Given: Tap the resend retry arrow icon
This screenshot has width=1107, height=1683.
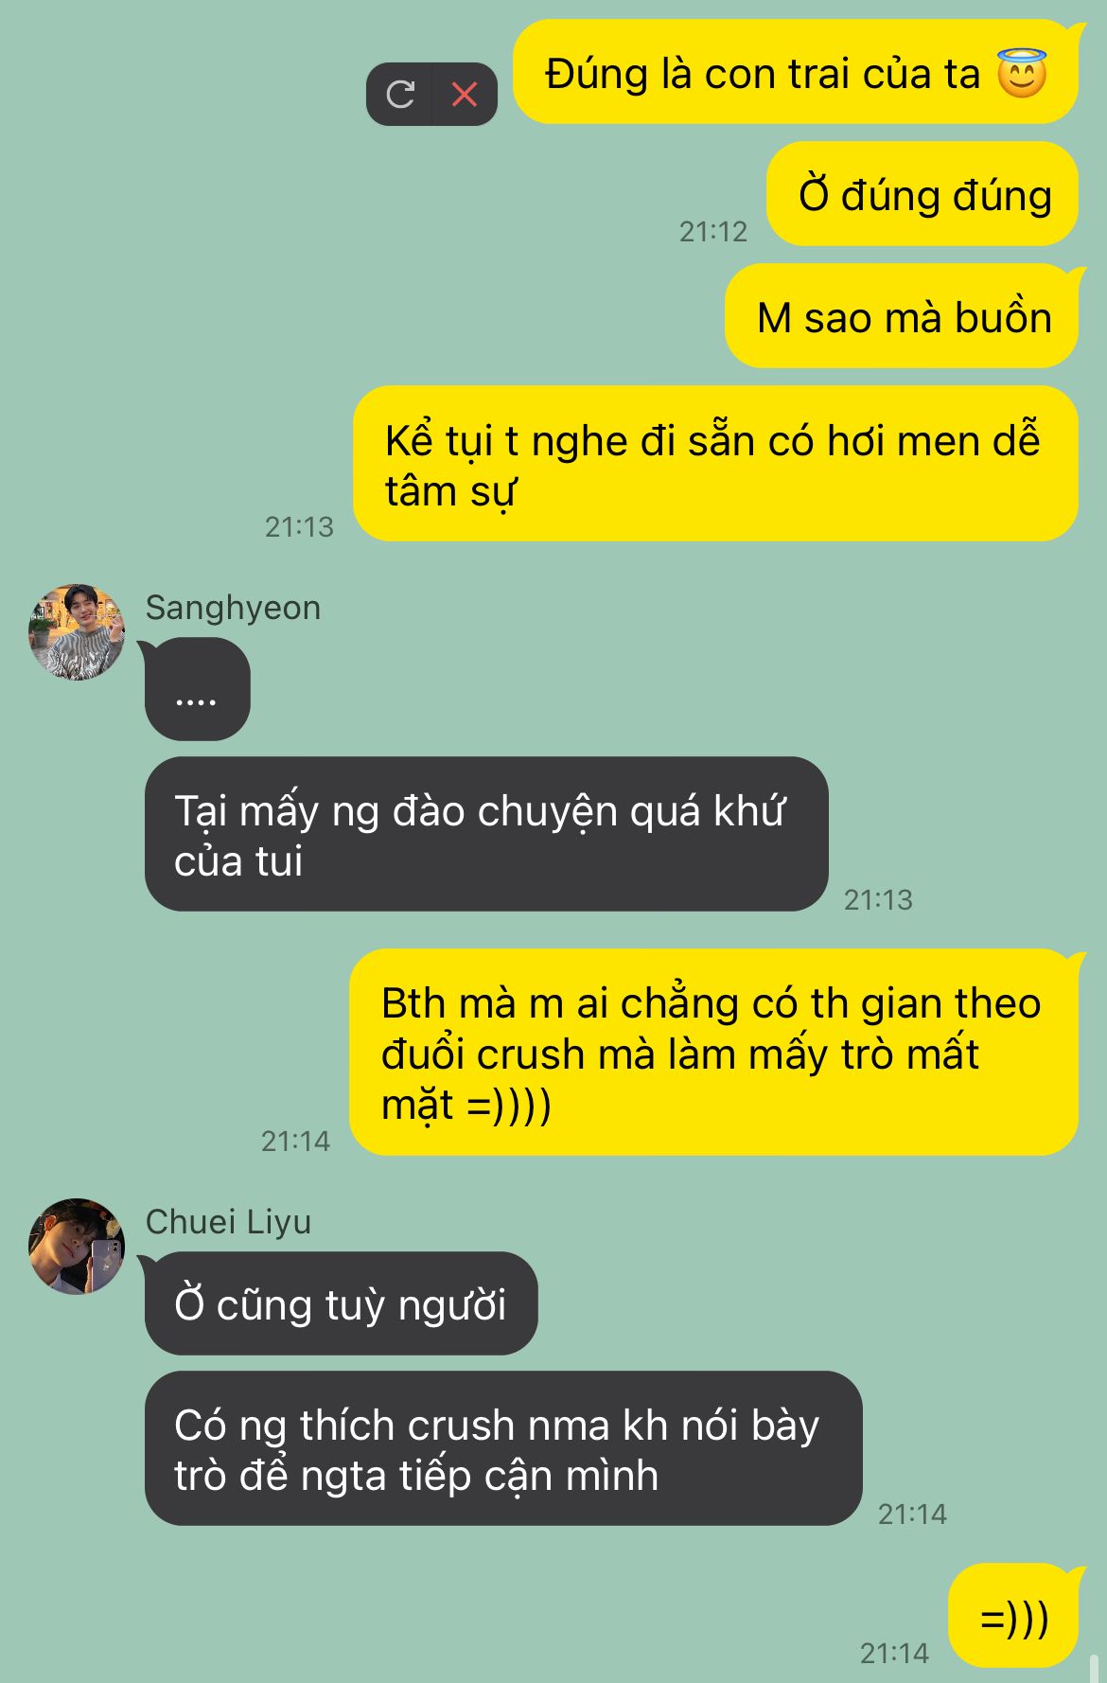Looking at the screenshot, I should click(x=400, y=94).
